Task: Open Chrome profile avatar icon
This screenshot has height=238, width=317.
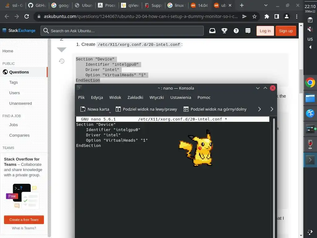Action: (286, 16)
